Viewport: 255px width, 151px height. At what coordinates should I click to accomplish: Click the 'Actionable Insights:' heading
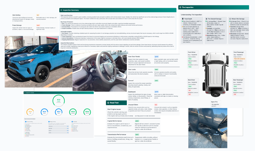66,32
